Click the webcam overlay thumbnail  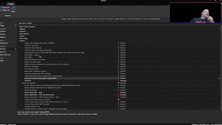click(x=195, y=12)
